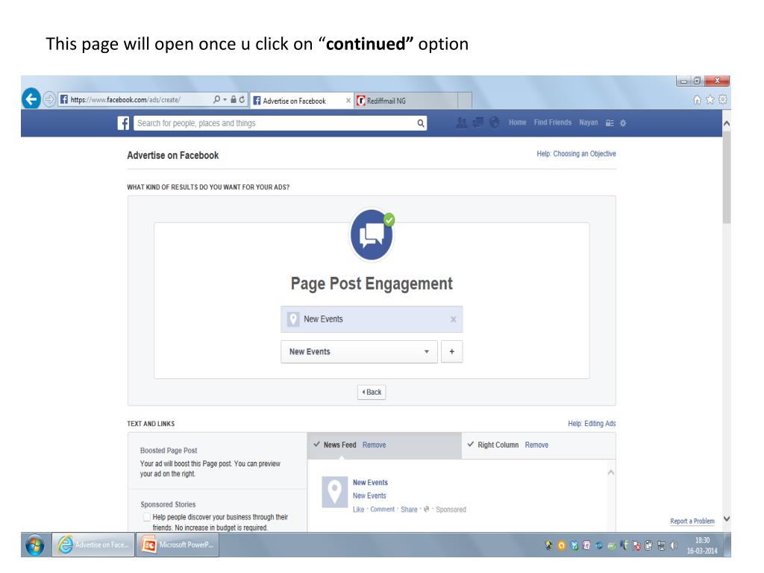Viewport: 764px width, 573px height.
Task: Remove the selected New Events page chip
Action: click(x=453, y=319)
